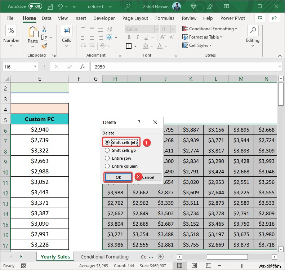Image resolution: width=285 pixels, height=270 pixels.
Task: Click the Insert Function fx icon
Action: (82, 67)
